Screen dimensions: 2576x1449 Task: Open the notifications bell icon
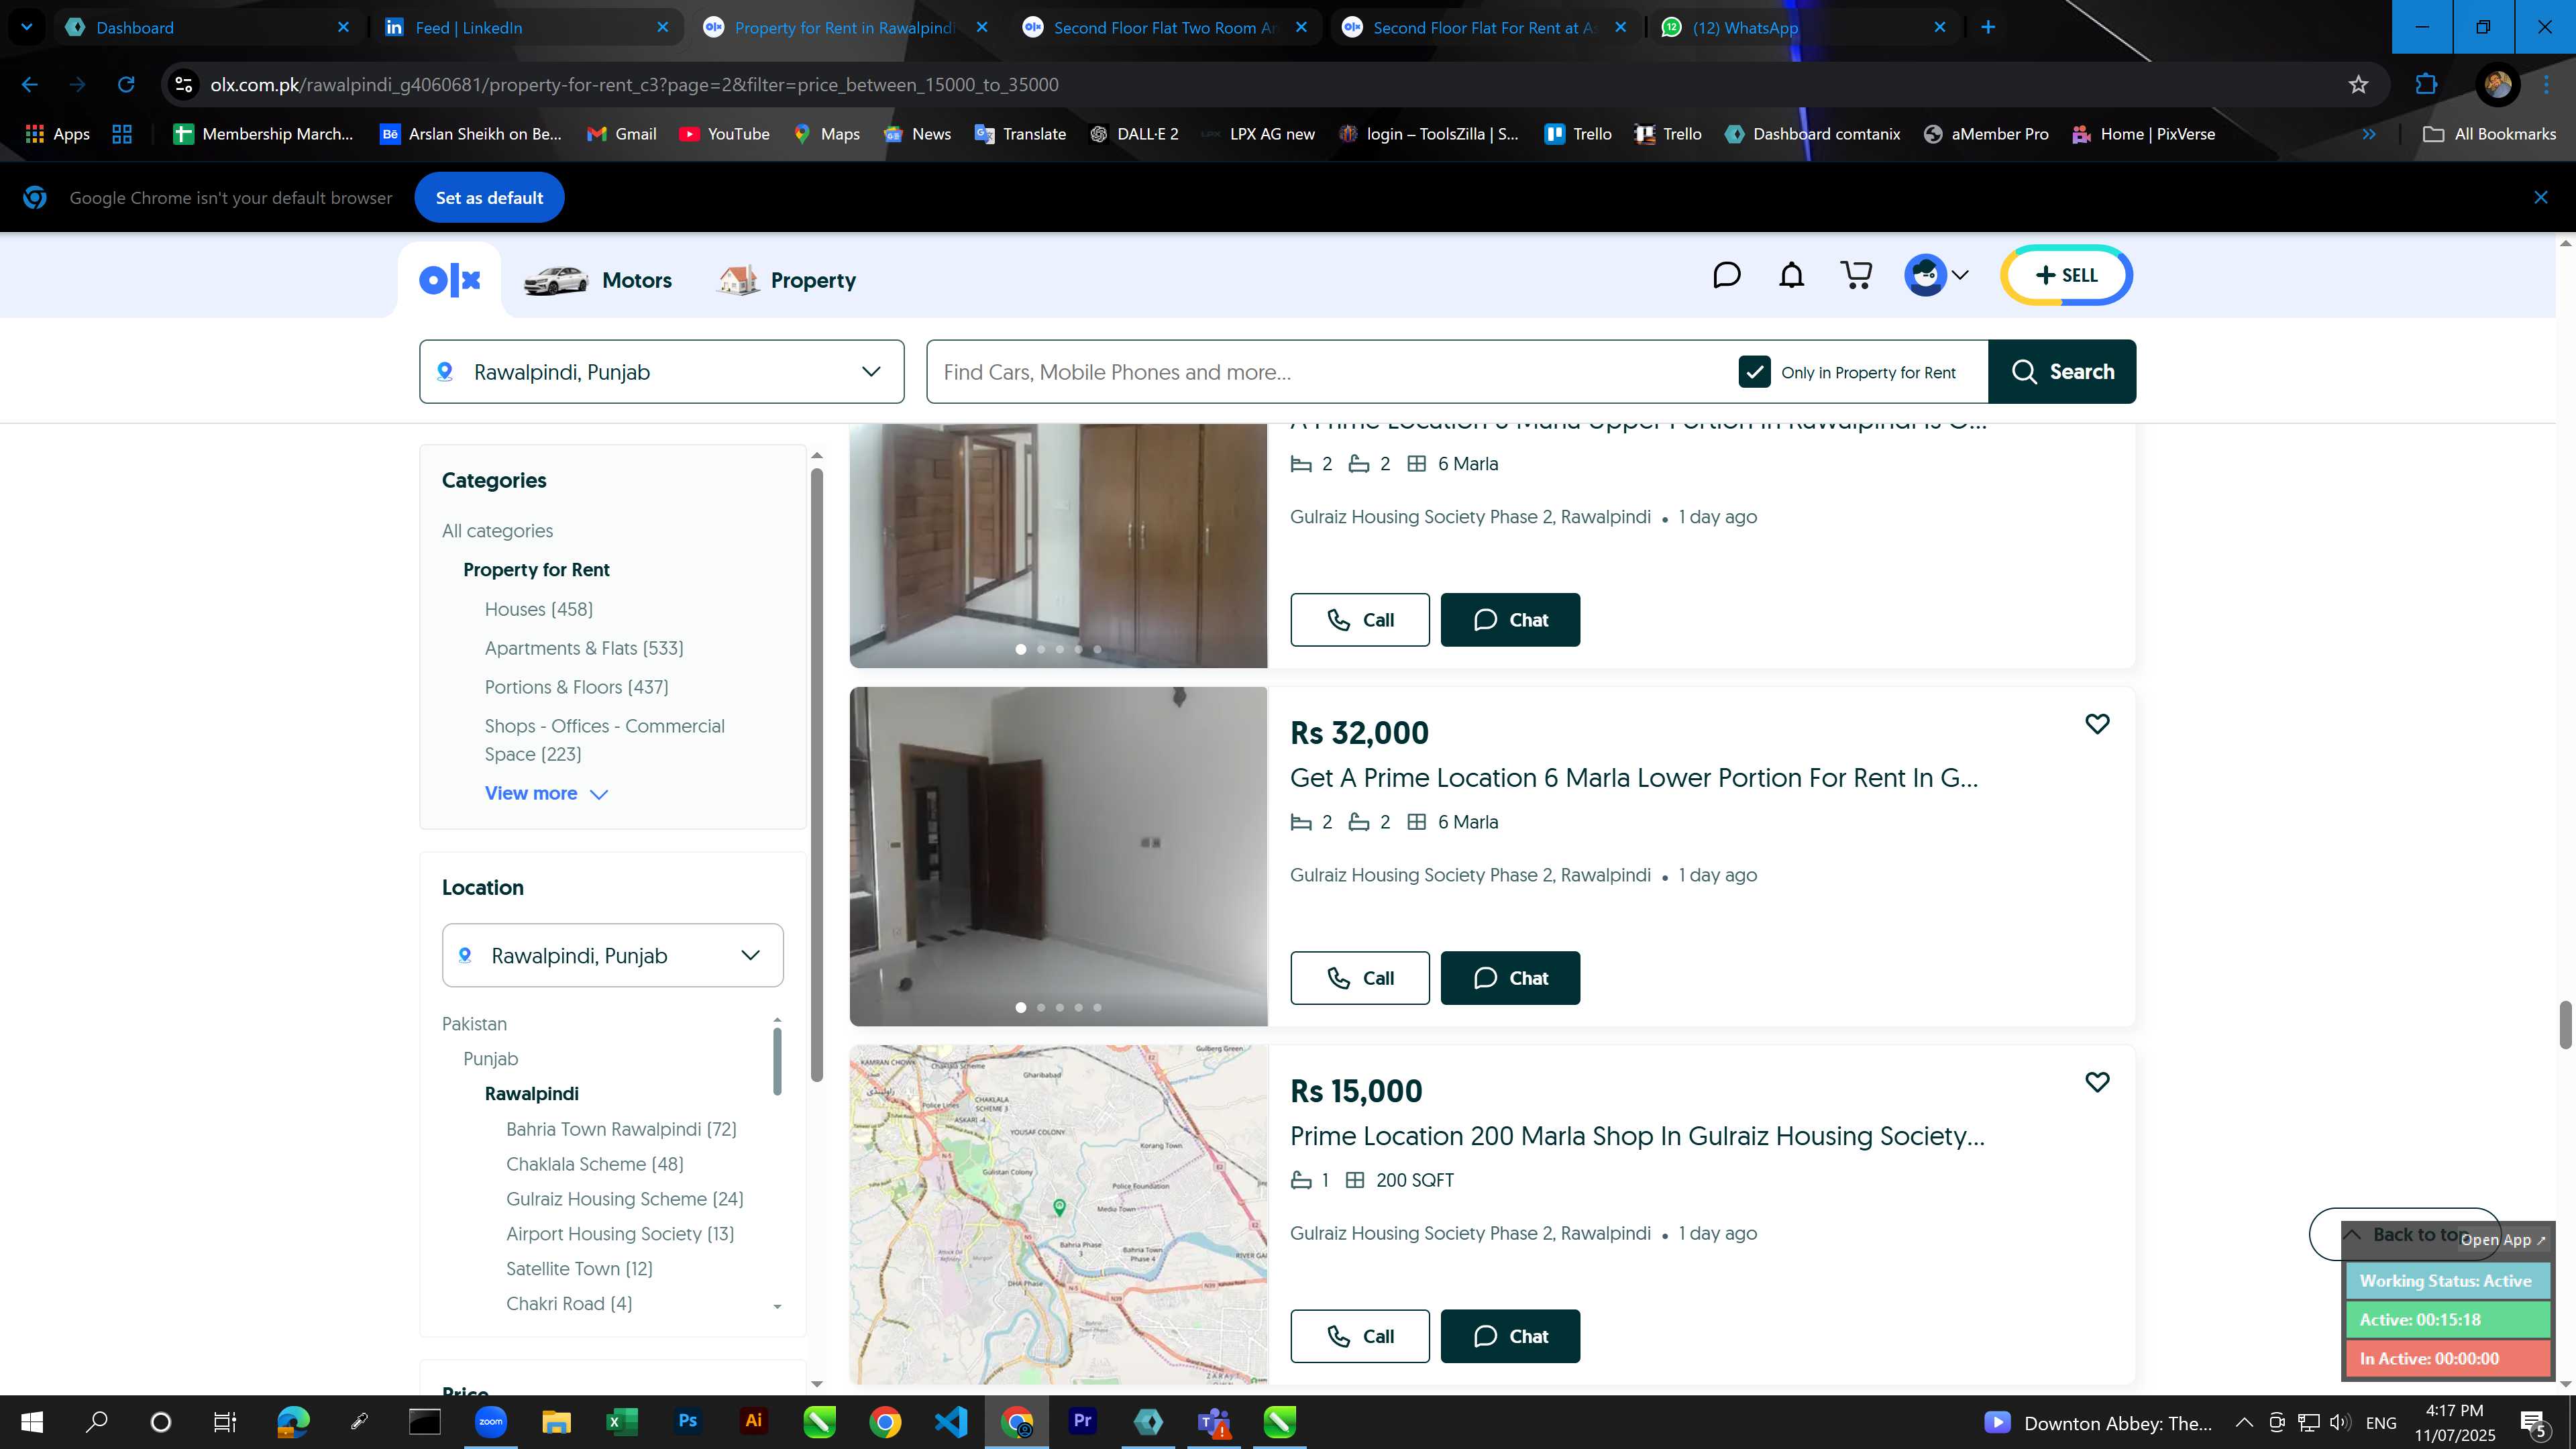pyautogui.click(x=1791, y=275)
